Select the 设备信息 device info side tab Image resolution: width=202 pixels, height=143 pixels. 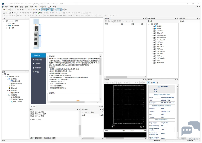pos(38,56)
